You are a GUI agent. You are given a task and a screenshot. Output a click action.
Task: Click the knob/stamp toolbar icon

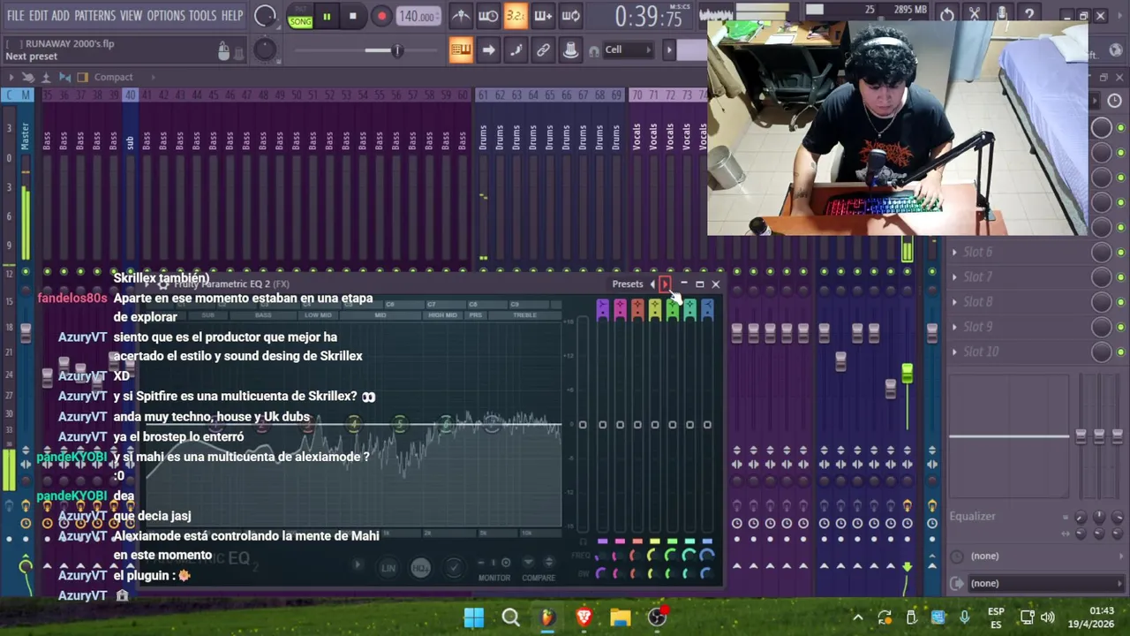(570, 50)
